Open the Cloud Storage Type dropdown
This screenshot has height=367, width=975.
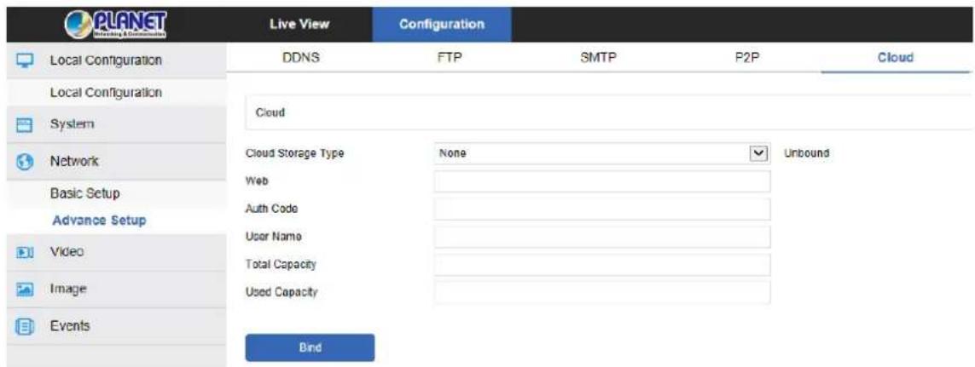[601, 153]
